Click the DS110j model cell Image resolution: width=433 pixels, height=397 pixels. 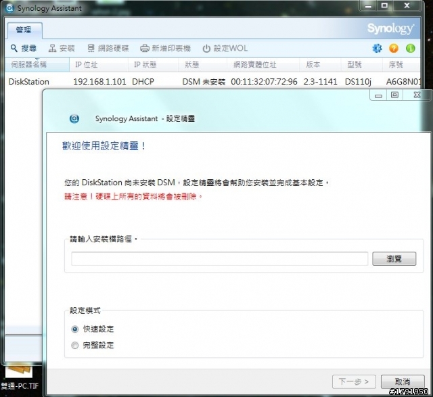358,82
